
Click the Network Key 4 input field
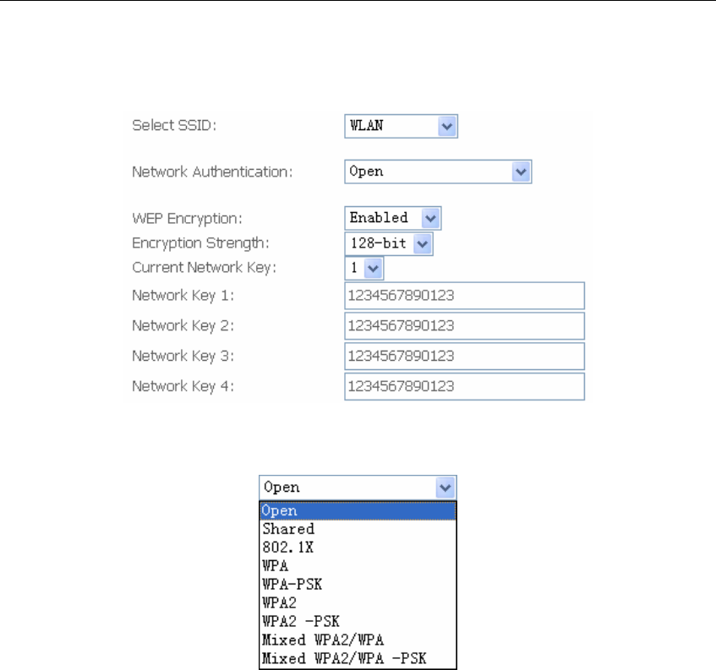pos(464,387)
